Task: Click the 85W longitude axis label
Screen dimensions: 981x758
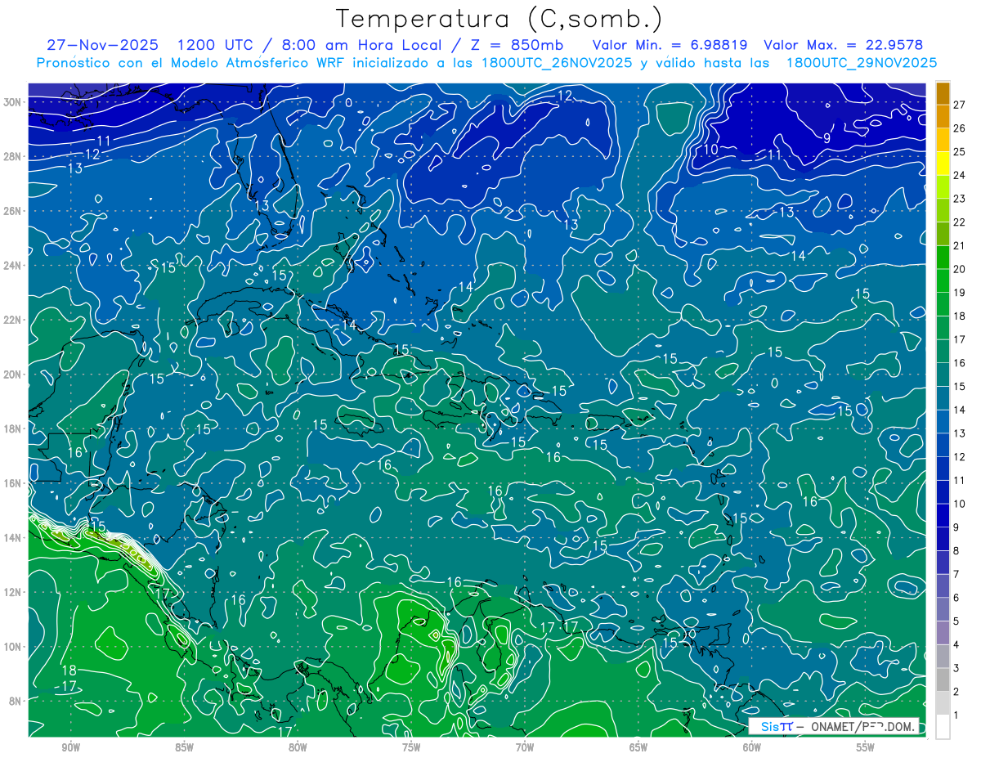Action: coord(184,747)
